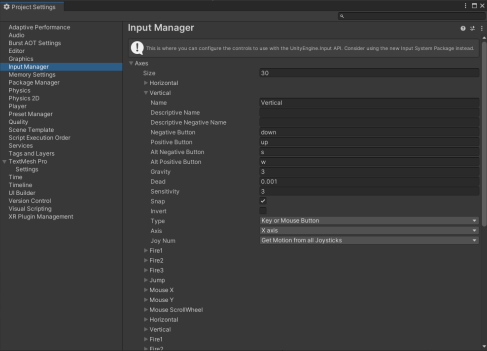The height and width of the screenshot is (351, 487).
Task: Expand the first Fire1 axis
Action: [146, 250]
